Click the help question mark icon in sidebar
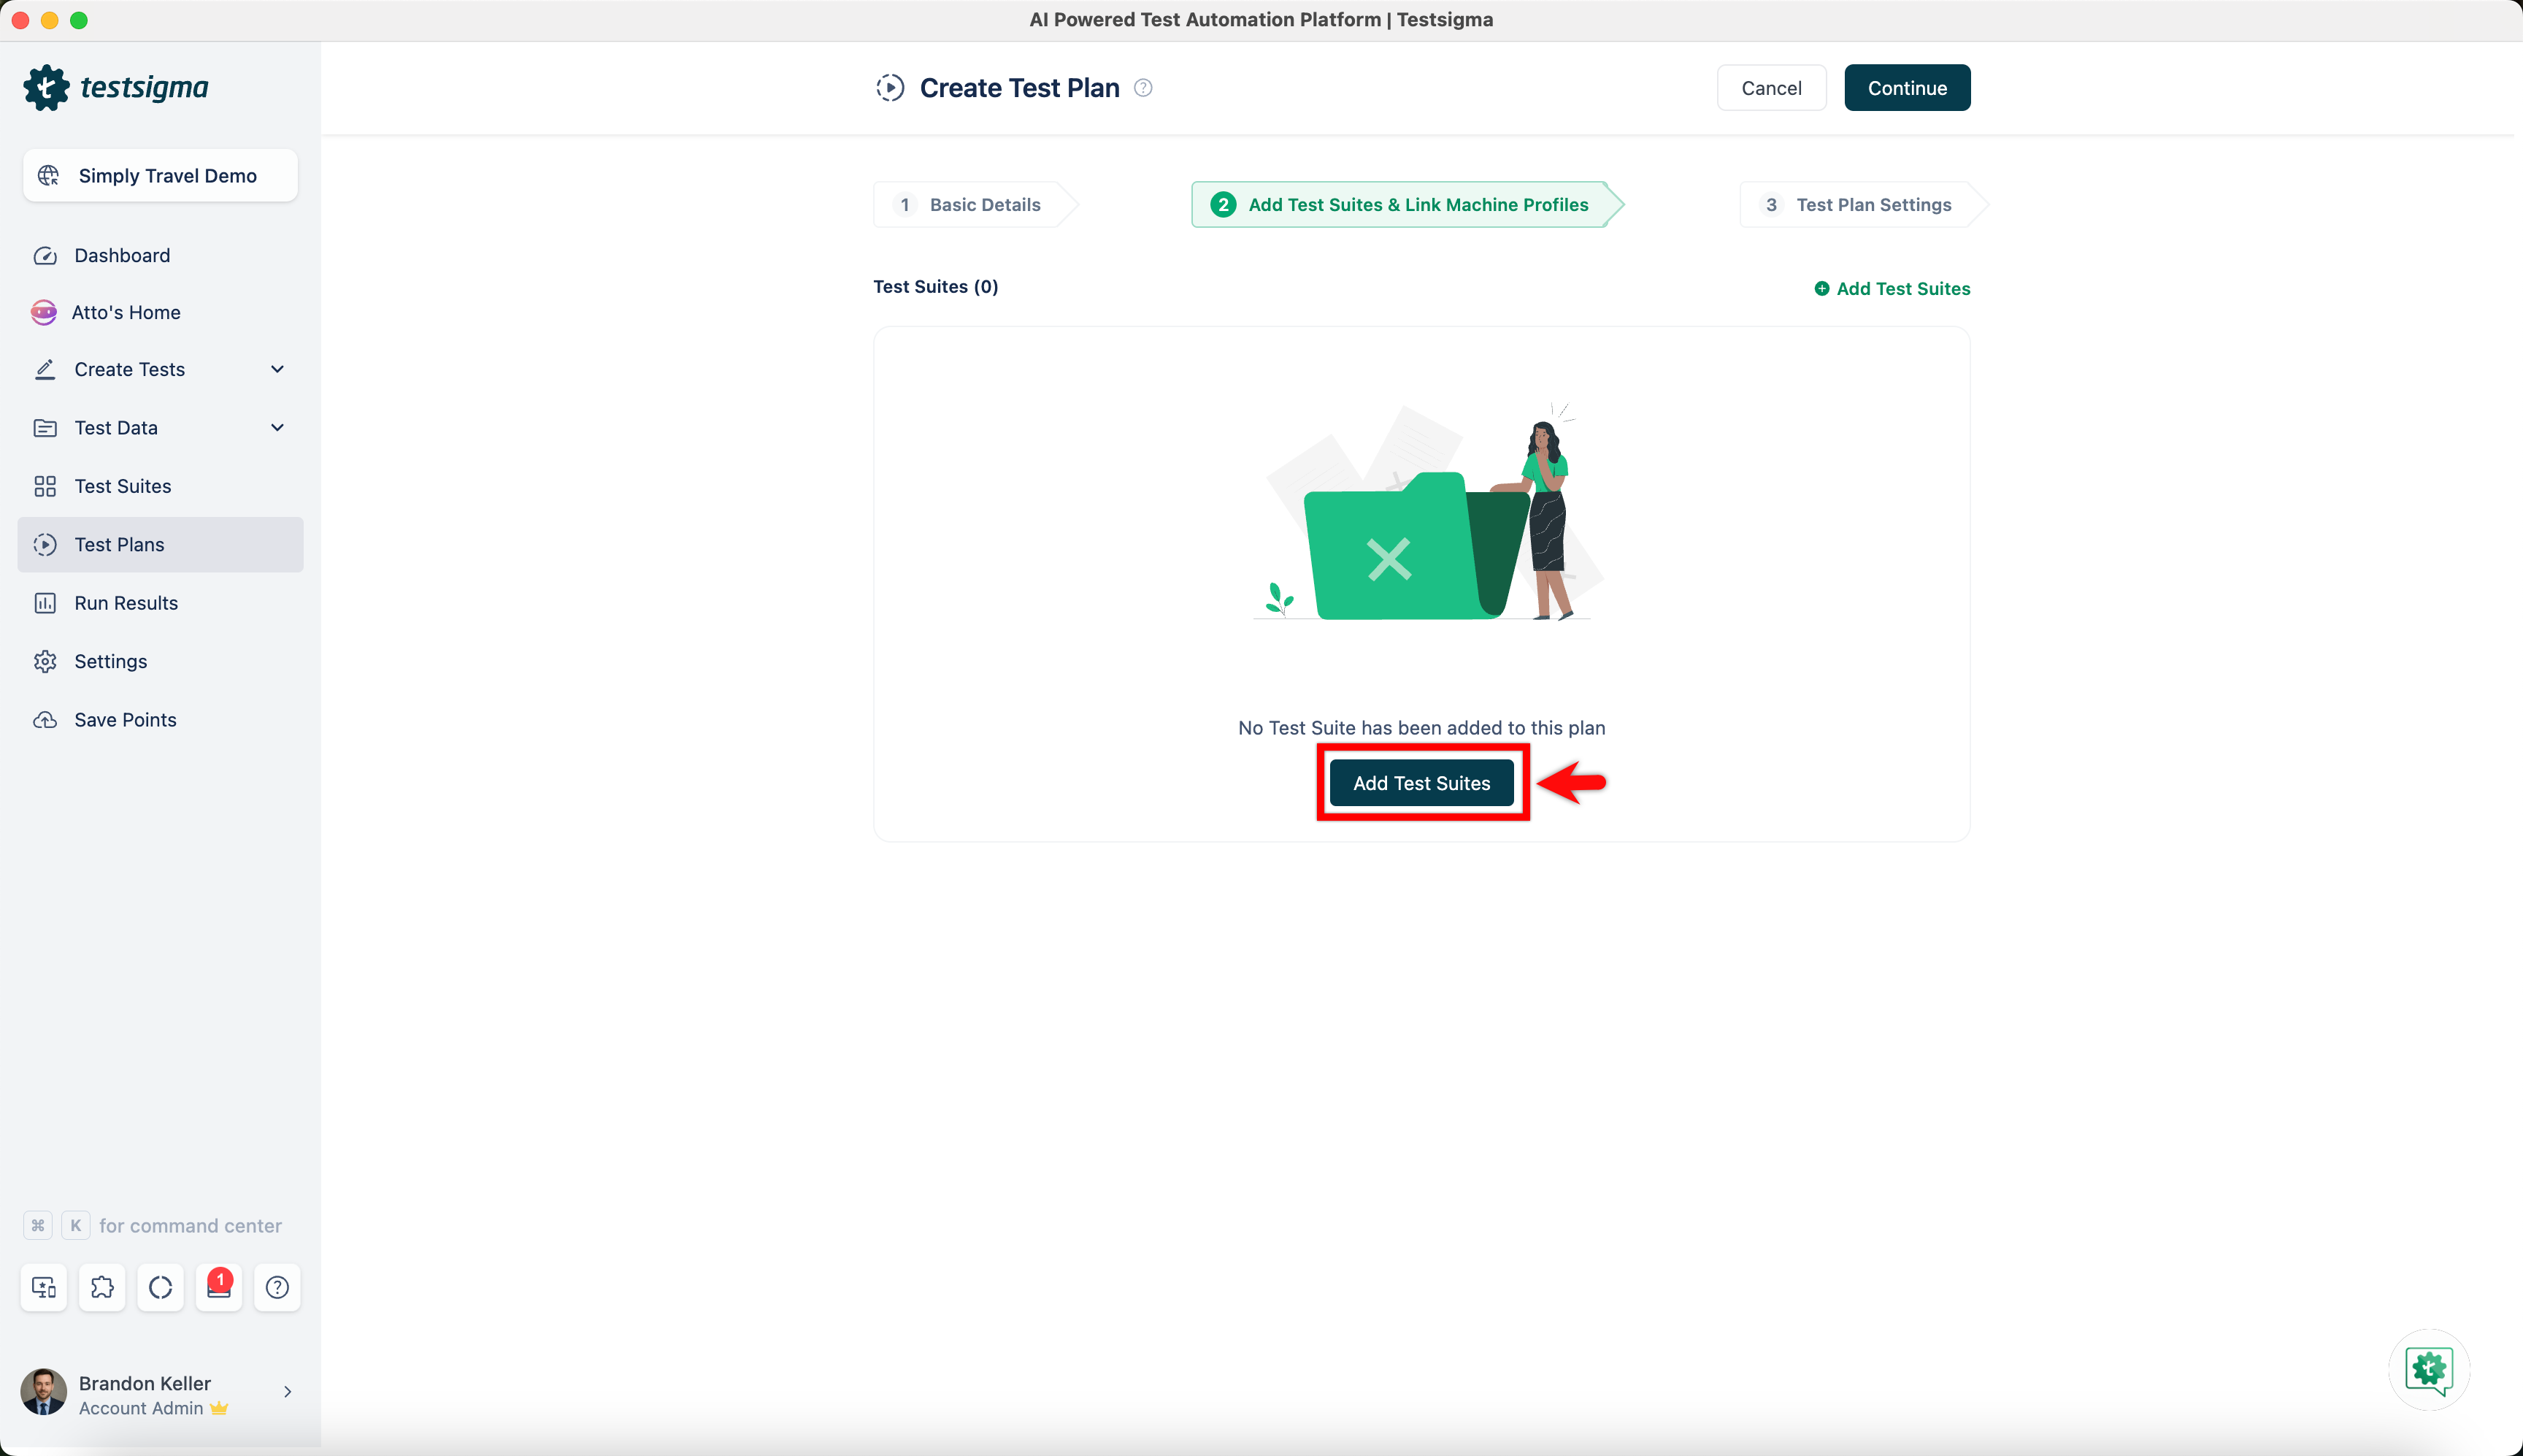 click(277, 1287)
